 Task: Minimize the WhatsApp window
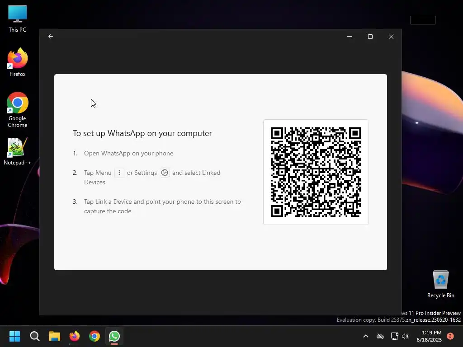(x=350, y=36)
